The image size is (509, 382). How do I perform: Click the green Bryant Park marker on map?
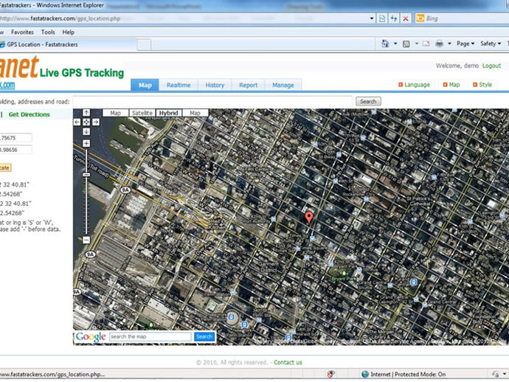344,274
